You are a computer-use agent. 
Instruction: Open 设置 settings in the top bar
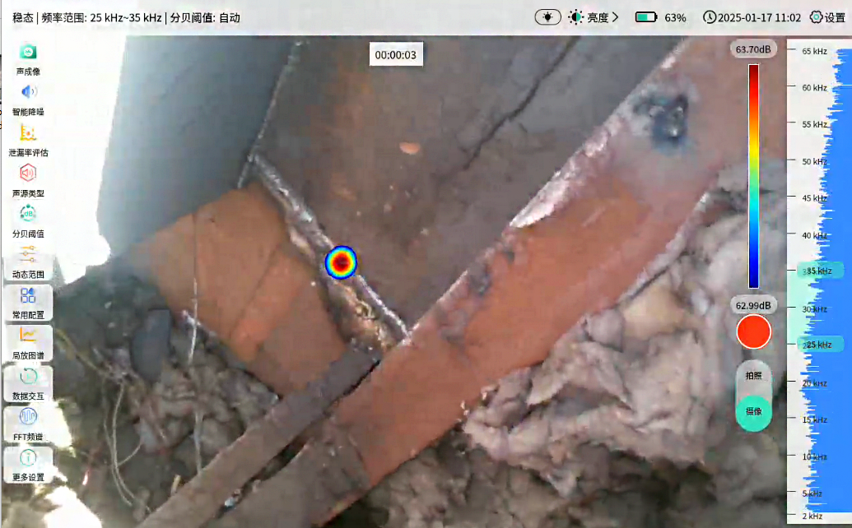click(827, 17)
